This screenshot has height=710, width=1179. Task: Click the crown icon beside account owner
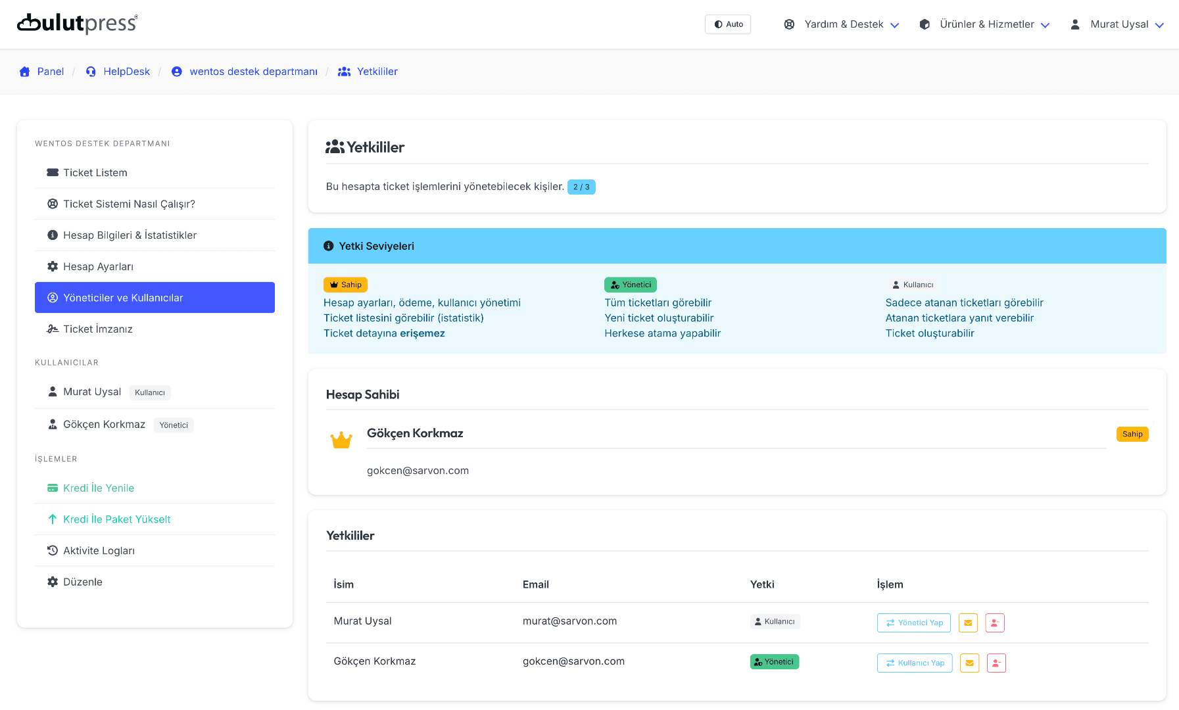(x=341, y=440)
